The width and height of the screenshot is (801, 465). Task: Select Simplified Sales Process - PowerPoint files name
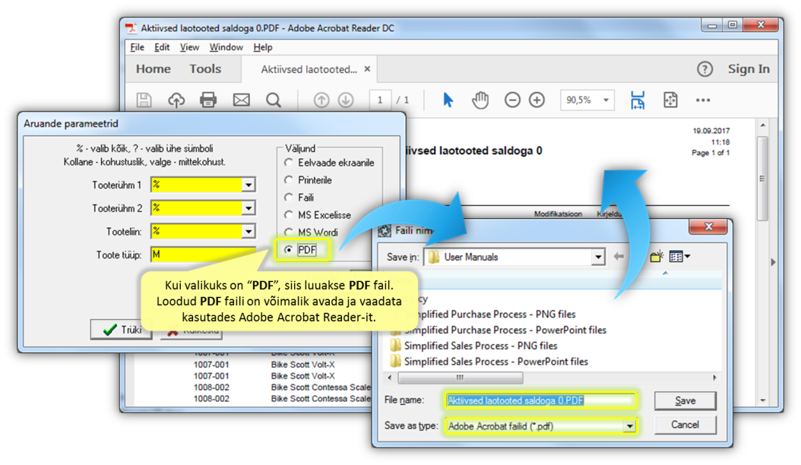click(x=496, y=362)
